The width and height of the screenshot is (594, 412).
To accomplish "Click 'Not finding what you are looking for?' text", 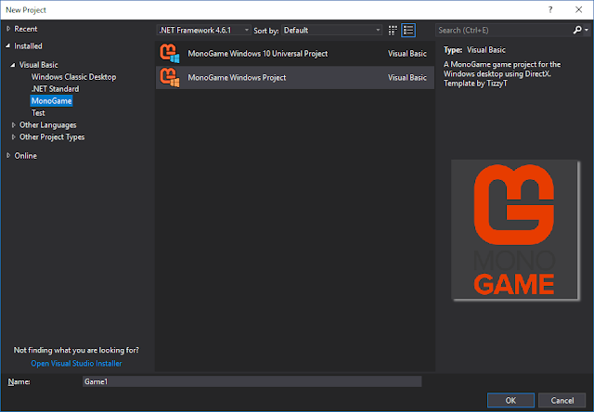I will tap(76, 350).
